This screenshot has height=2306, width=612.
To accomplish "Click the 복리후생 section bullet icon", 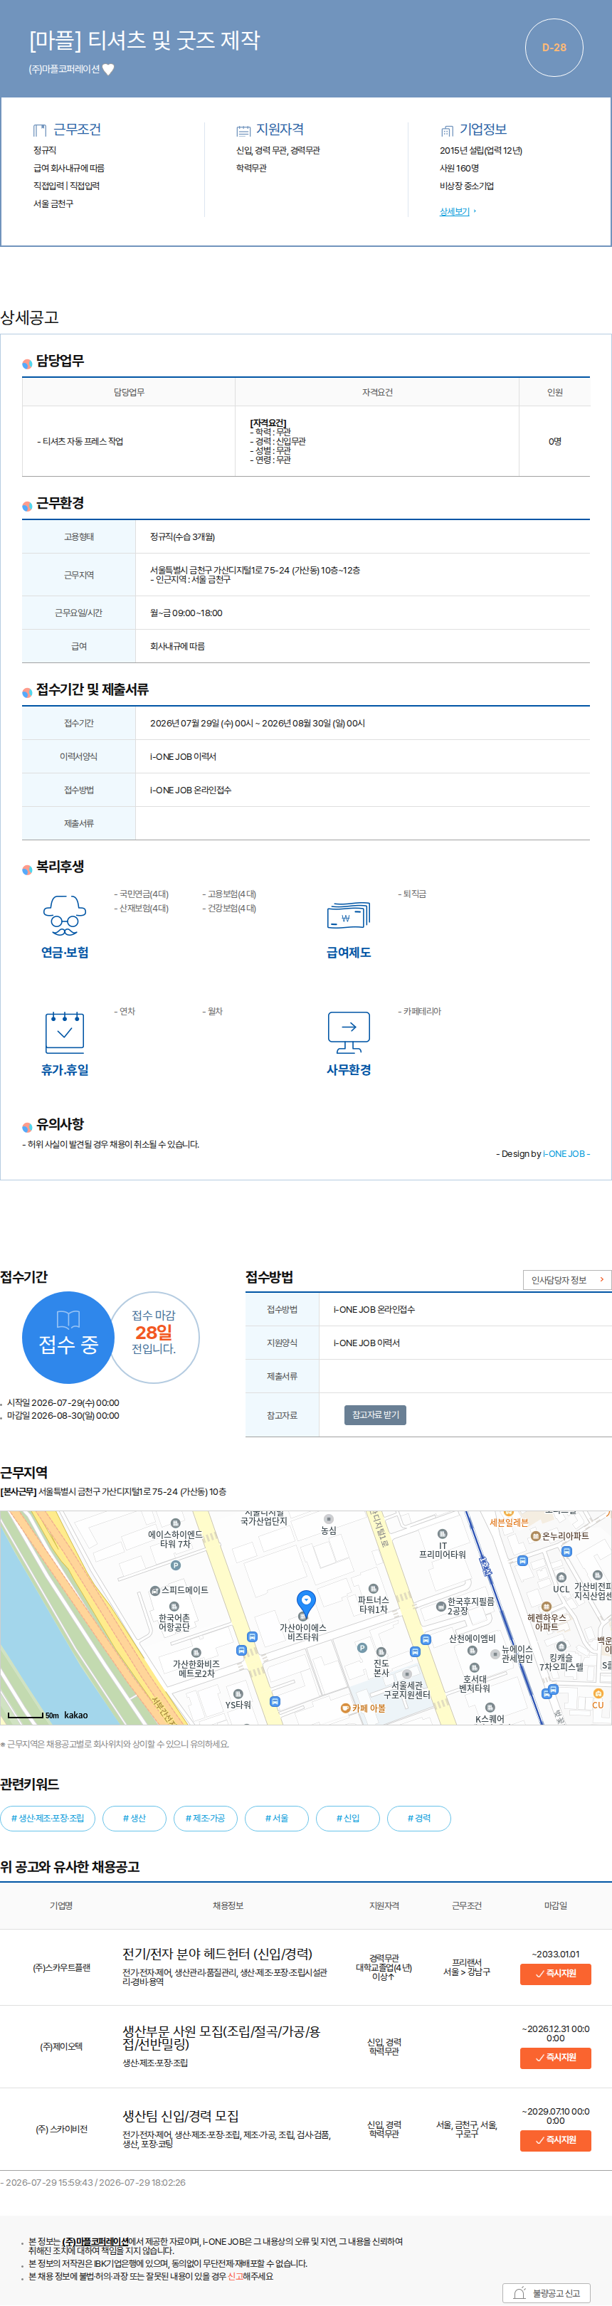I will click(27, 869).
